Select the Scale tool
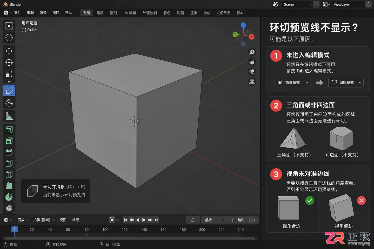The height and width of the screenshot is (249, 374). tap(9, 74)
